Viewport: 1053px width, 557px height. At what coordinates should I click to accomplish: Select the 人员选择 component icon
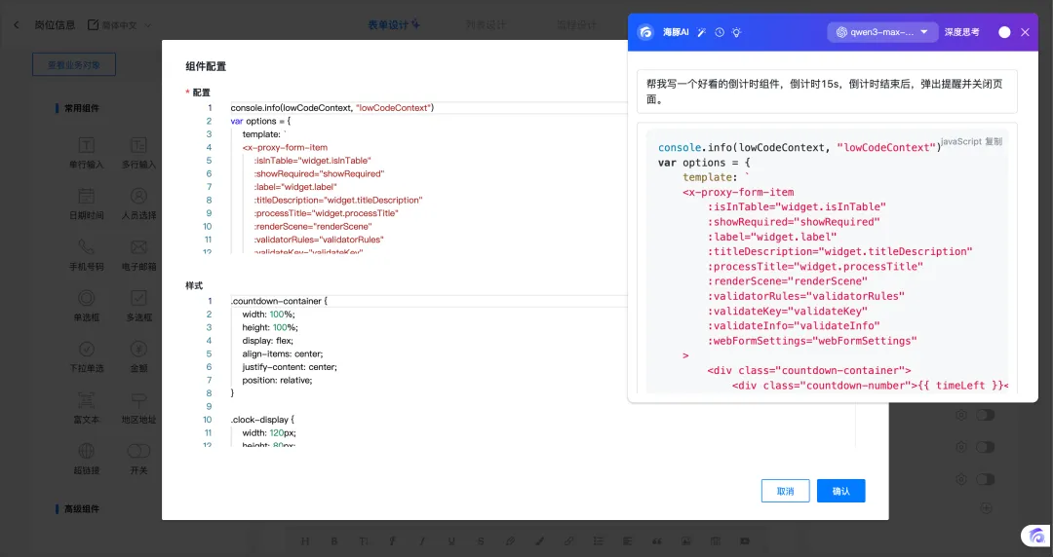[138, 196]
